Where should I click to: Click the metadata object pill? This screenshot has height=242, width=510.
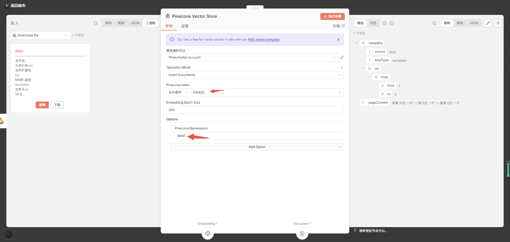[372, 43]
